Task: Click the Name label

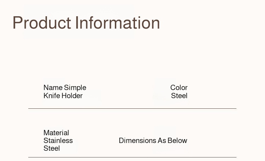Action: (53, 88)
